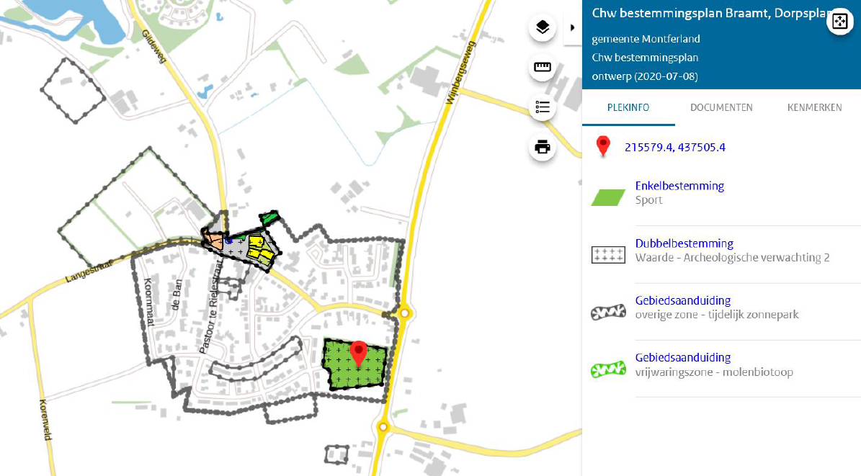The width and height of the screenshot is (861, 476).
Task: Select the PLEKINFO tab
Action: 628,107
